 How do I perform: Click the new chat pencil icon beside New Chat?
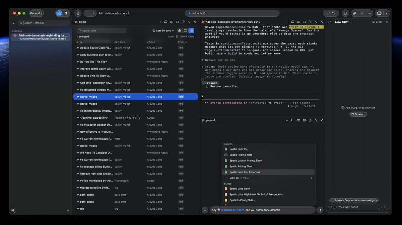pos(330,22)
